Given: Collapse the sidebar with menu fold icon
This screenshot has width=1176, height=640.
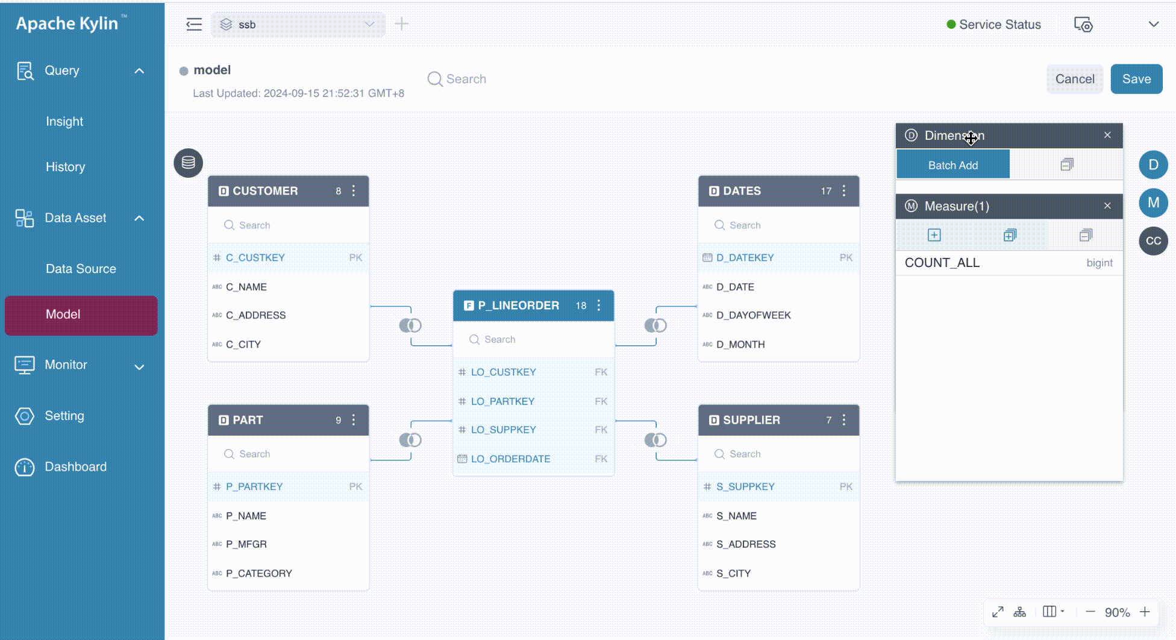Looking at the screenshot, I should [x=194, y=24].
